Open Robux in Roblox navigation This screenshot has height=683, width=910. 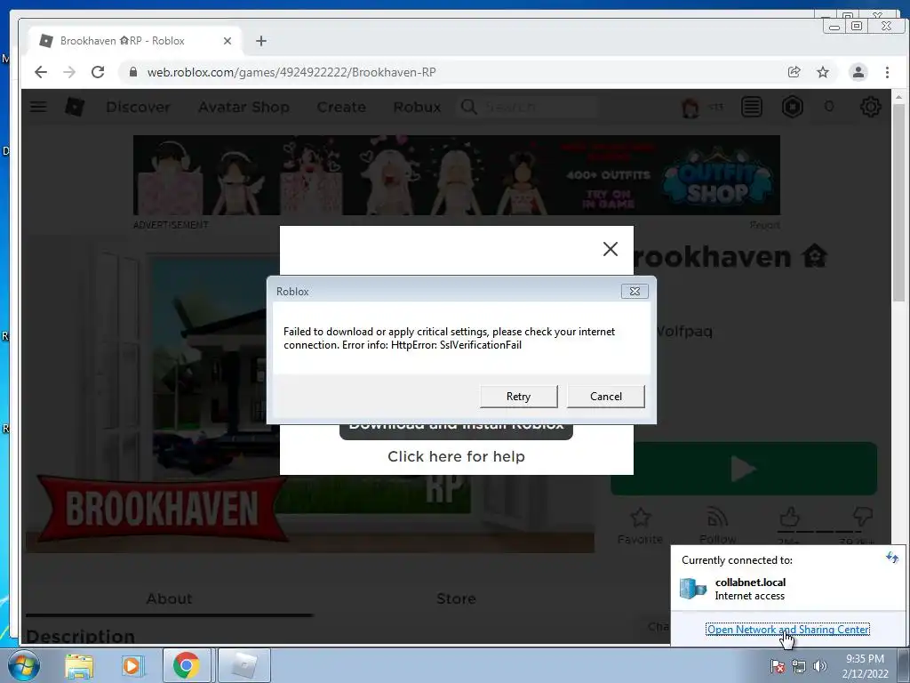(x=417, y=107)
